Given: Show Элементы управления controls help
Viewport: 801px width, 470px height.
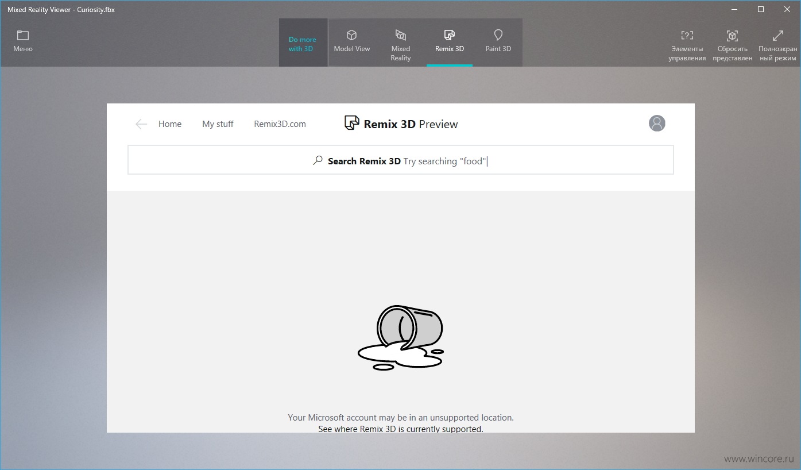Looking at the screenshot, I should coord(687,45).
